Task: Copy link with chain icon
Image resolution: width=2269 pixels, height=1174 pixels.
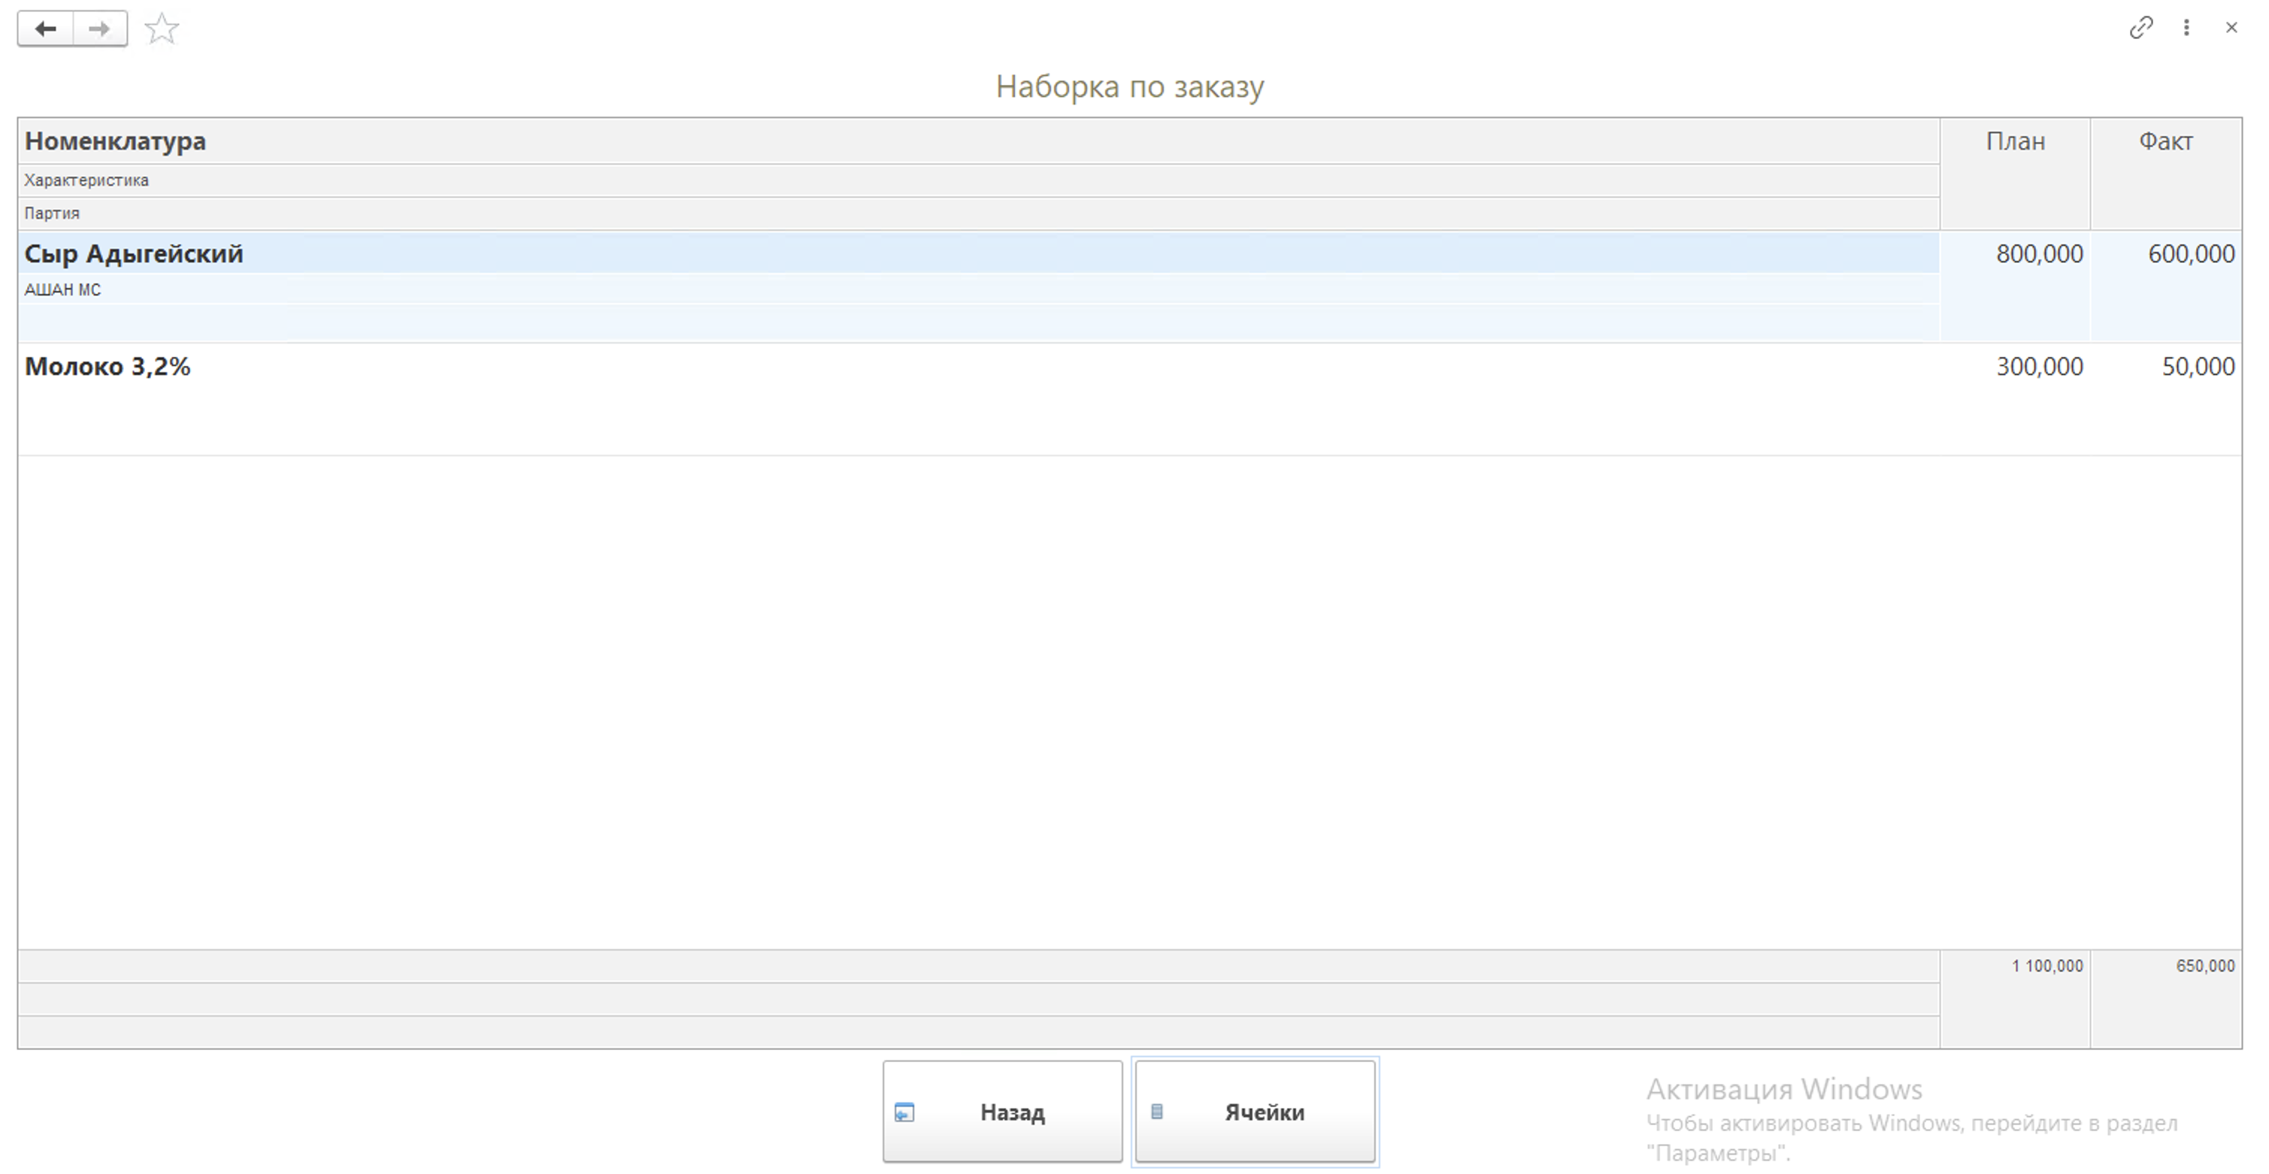Action: [2140, 28]
